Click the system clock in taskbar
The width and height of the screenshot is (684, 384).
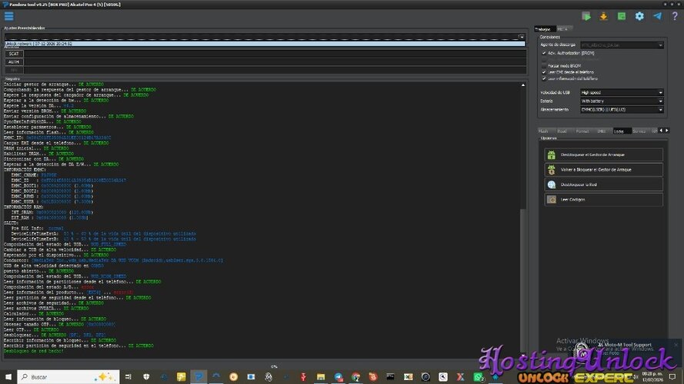point(652,376)
